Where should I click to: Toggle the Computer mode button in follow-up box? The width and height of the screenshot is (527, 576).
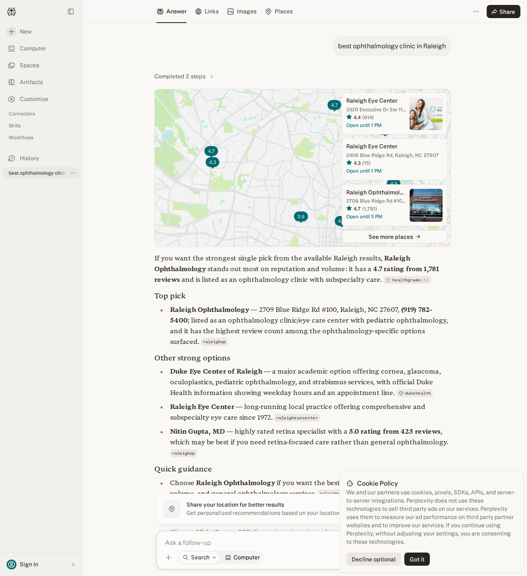[x=243, y=557]
